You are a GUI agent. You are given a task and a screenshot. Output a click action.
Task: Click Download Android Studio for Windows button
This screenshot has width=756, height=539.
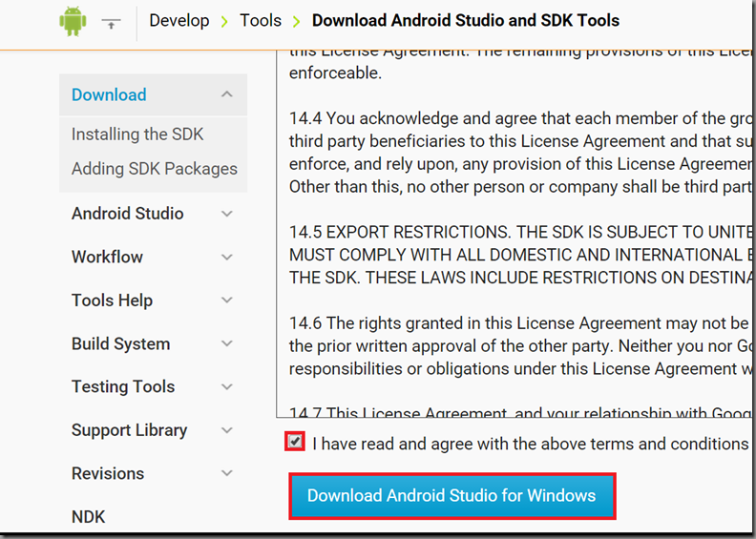click(x=451, y=496)
